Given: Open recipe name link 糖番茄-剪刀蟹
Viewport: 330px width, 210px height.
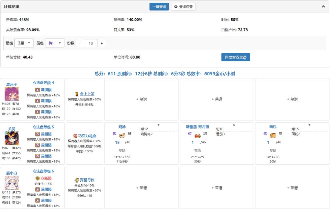Looking at the screenshot, I should click(197, 127).
